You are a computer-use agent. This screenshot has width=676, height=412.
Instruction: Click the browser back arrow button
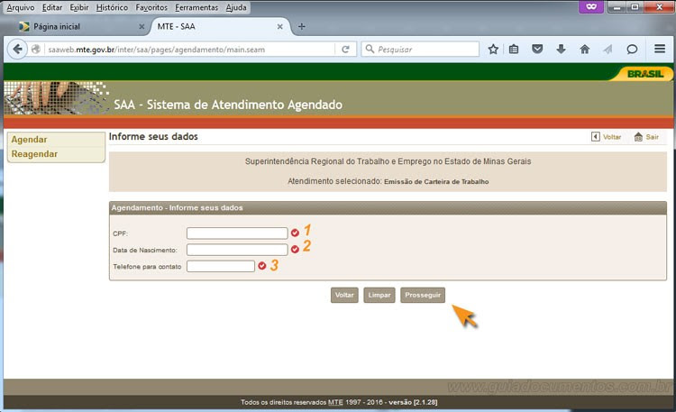tap(18, 50)
